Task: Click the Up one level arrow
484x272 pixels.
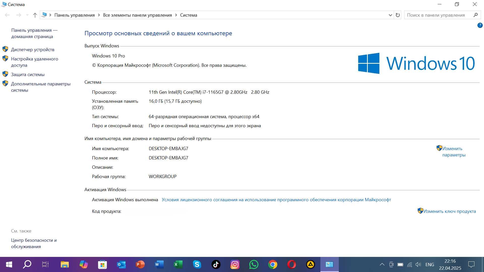Action: [35, 15]
